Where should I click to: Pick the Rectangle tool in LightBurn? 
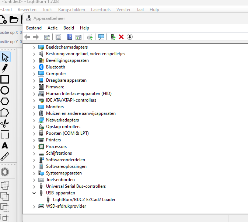pyautogui.click(x=5, y=79)
